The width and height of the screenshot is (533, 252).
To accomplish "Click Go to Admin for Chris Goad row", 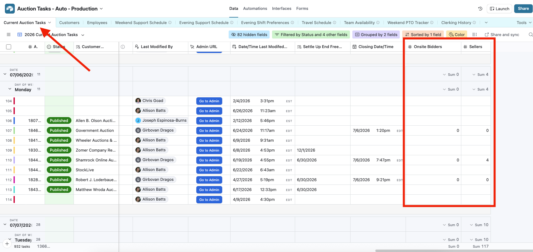I will tap(209, 101).
